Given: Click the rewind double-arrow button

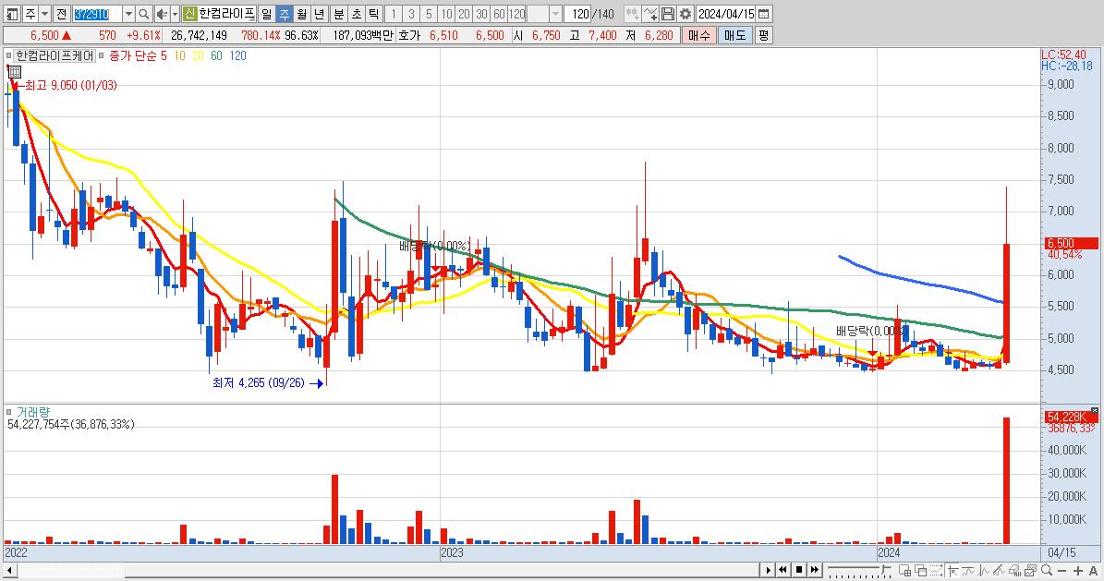Looking at the screenshot, I should click(783, 570).
